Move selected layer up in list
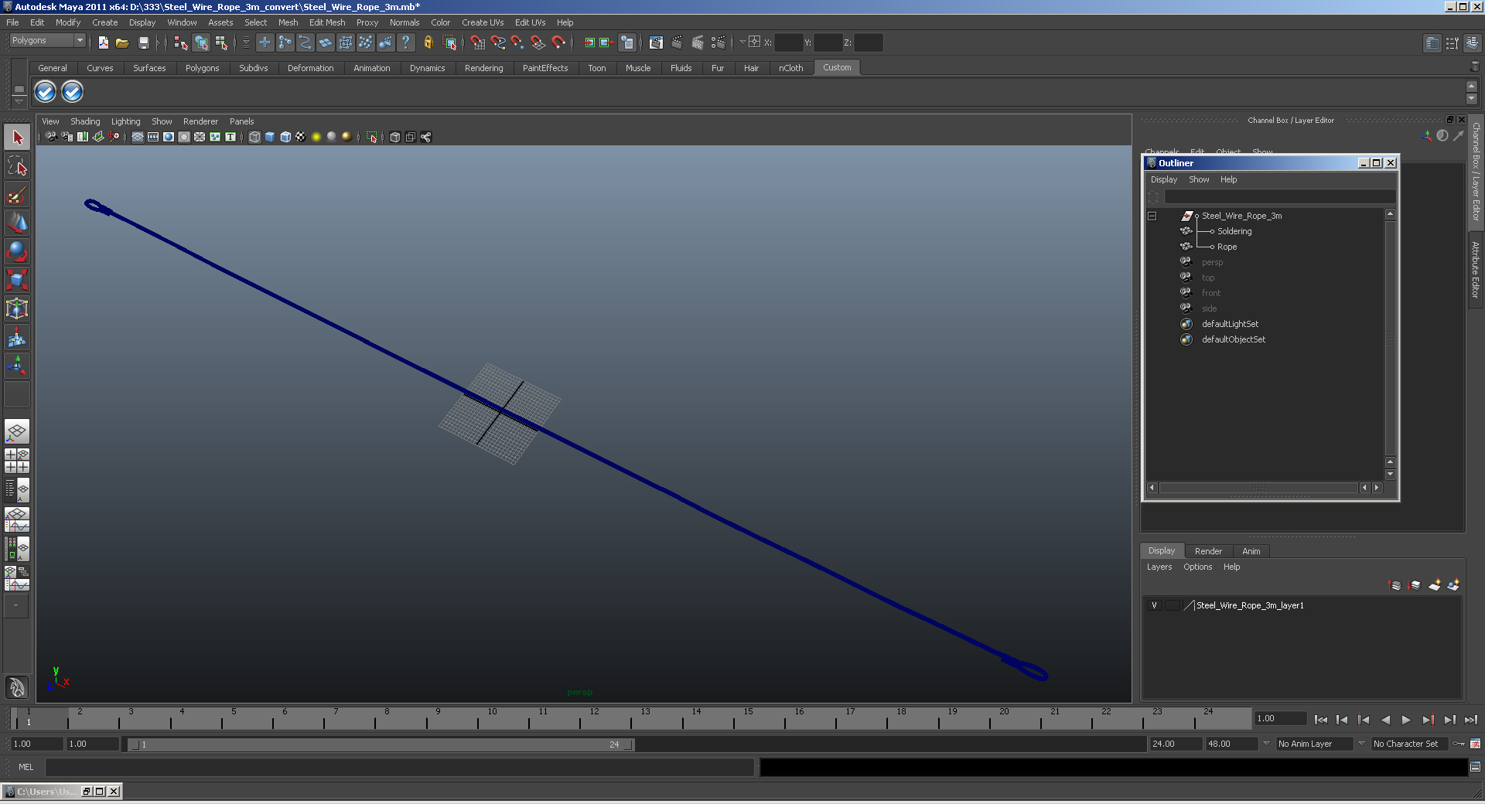 (x=1395, y=585)
